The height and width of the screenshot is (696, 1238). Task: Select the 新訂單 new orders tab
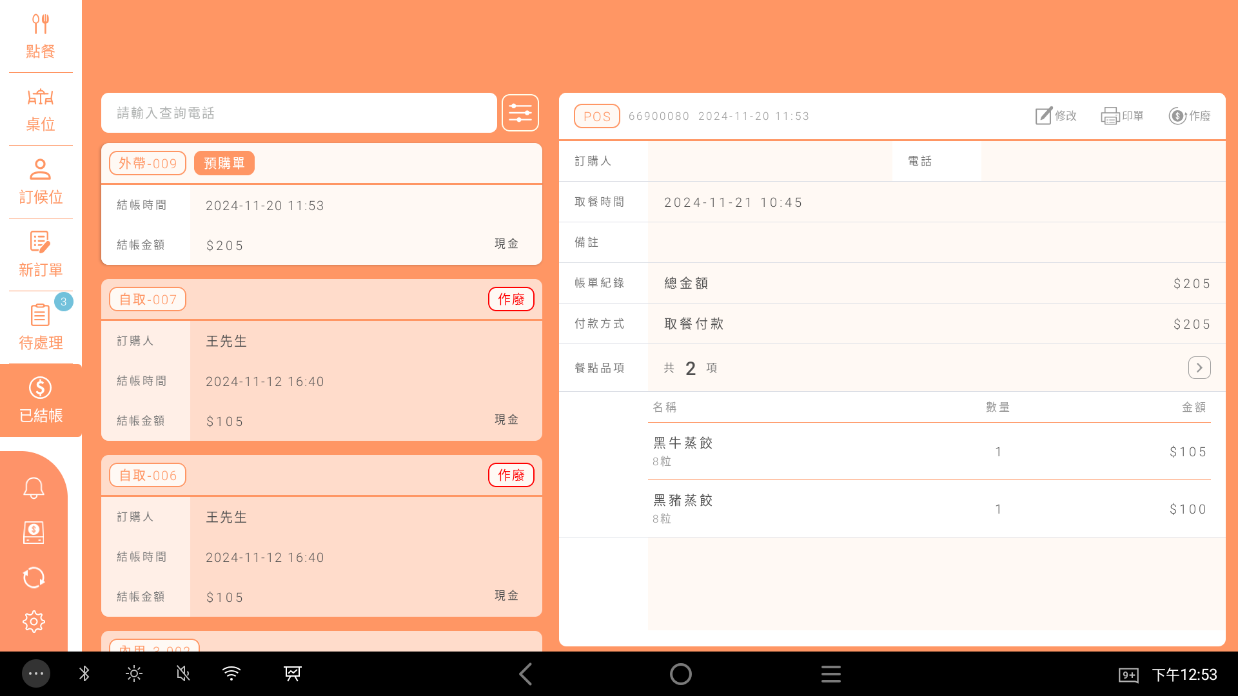point(40,255)
